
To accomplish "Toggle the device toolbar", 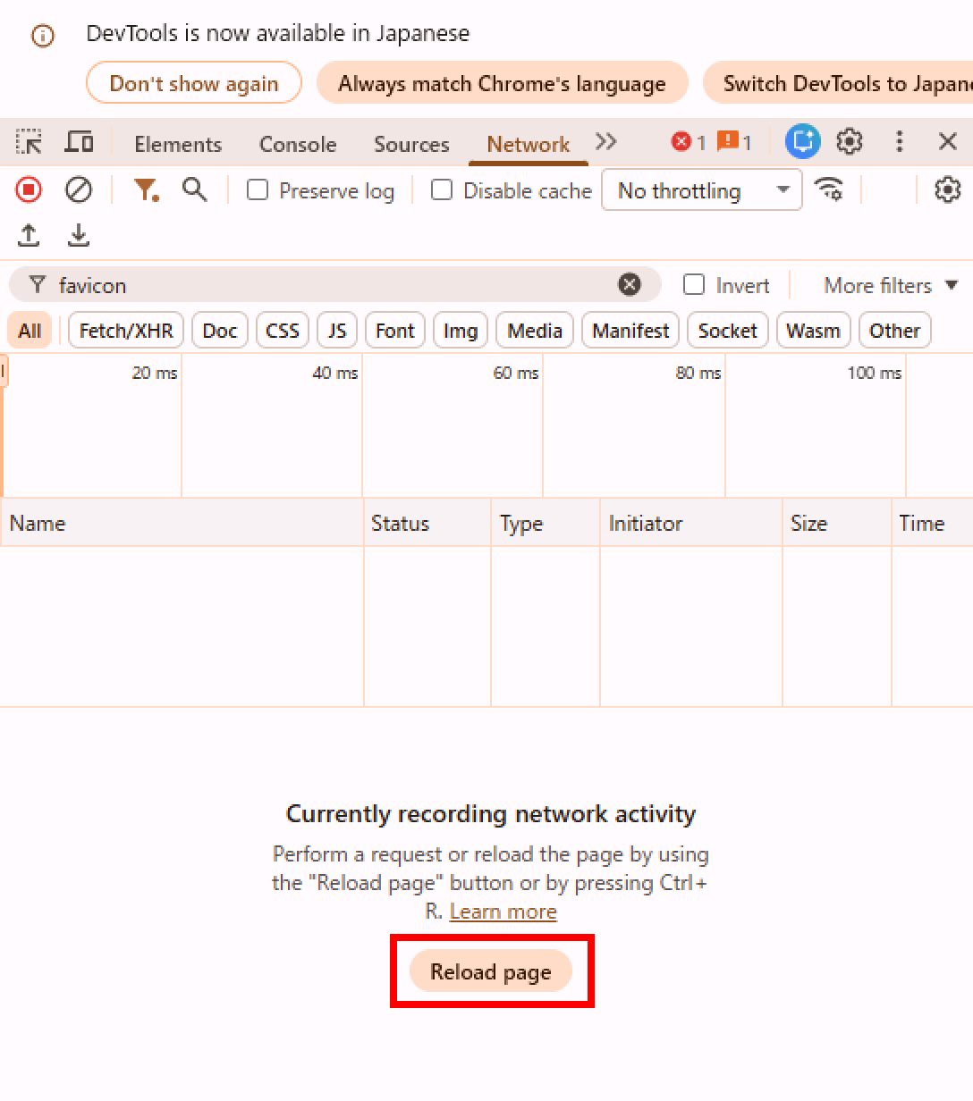I will click(x=79, y=141).
